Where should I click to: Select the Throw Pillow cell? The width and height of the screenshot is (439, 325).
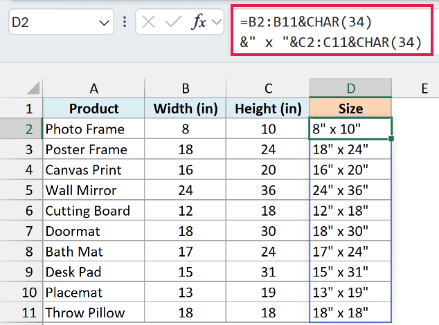[x=93, y=313]
